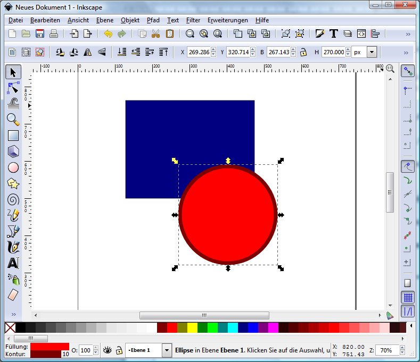Open the Datei menu
The height and width of the screenshot is (362, 420).
pyautogui.click(x=15, y=20)
